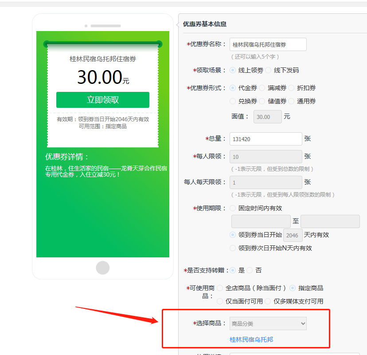Image resolution: width=367 pixels, height=355 pixels.
Task: Click the 优惠券名称 text field
Action: pos(268,44)
